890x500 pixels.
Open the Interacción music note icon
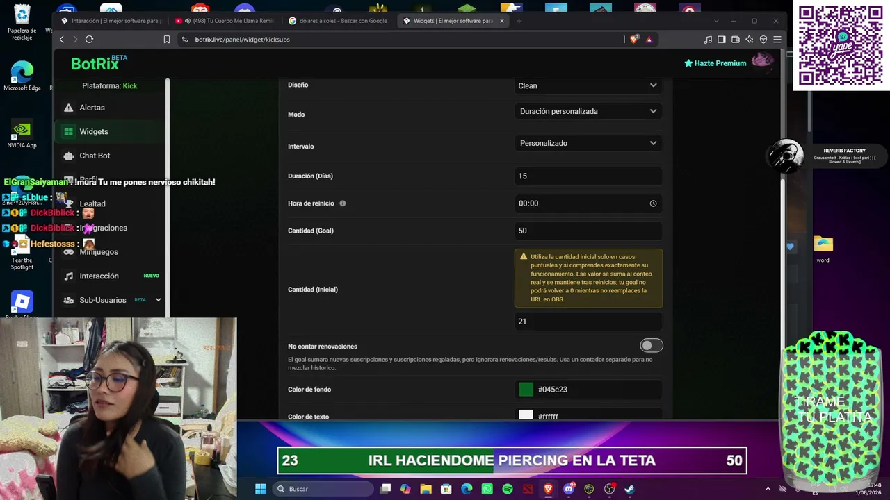point(68,276)
